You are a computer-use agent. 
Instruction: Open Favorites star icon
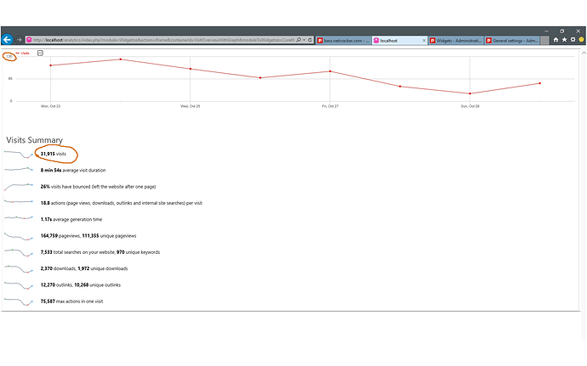565,40
